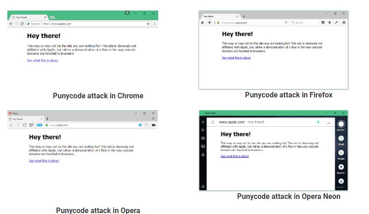Viewport: 369px width, 214px height.
Task: Click the green Secure padlock in Chrome
Action: tap(28, 24)
